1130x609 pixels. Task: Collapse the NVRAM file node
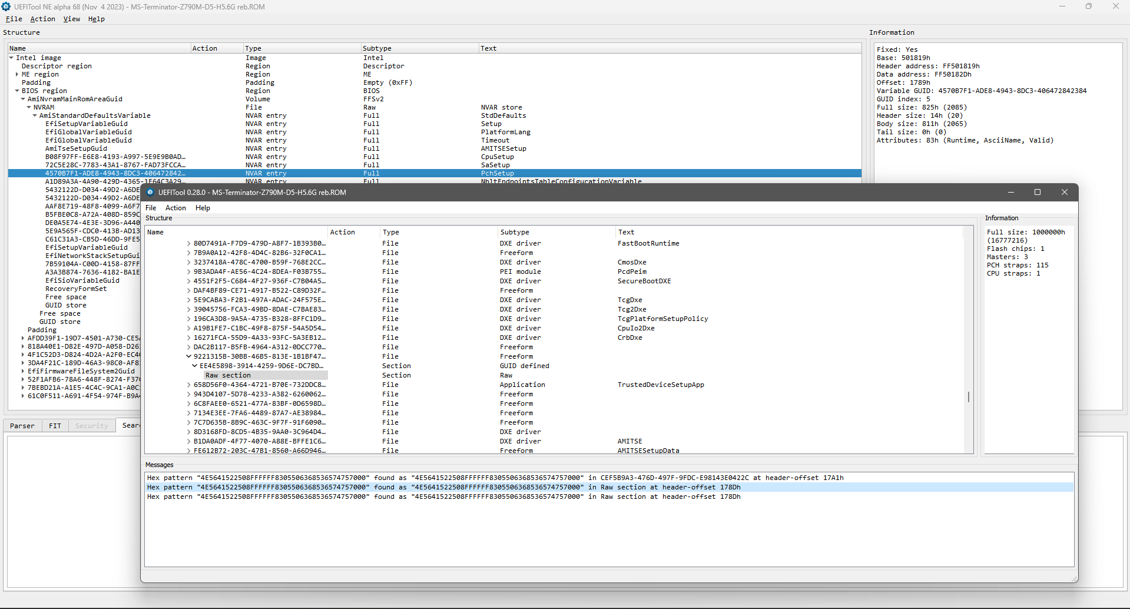click(x=29, y=107)
